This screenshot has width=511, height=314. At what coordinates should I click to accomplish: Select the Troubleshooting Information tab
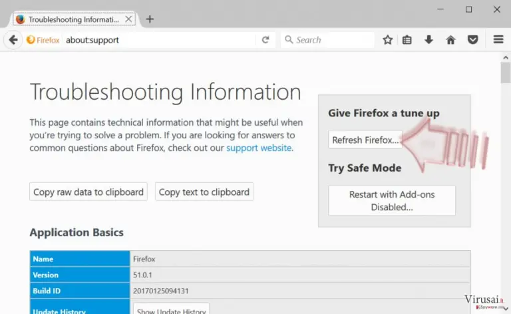point(74,19)
